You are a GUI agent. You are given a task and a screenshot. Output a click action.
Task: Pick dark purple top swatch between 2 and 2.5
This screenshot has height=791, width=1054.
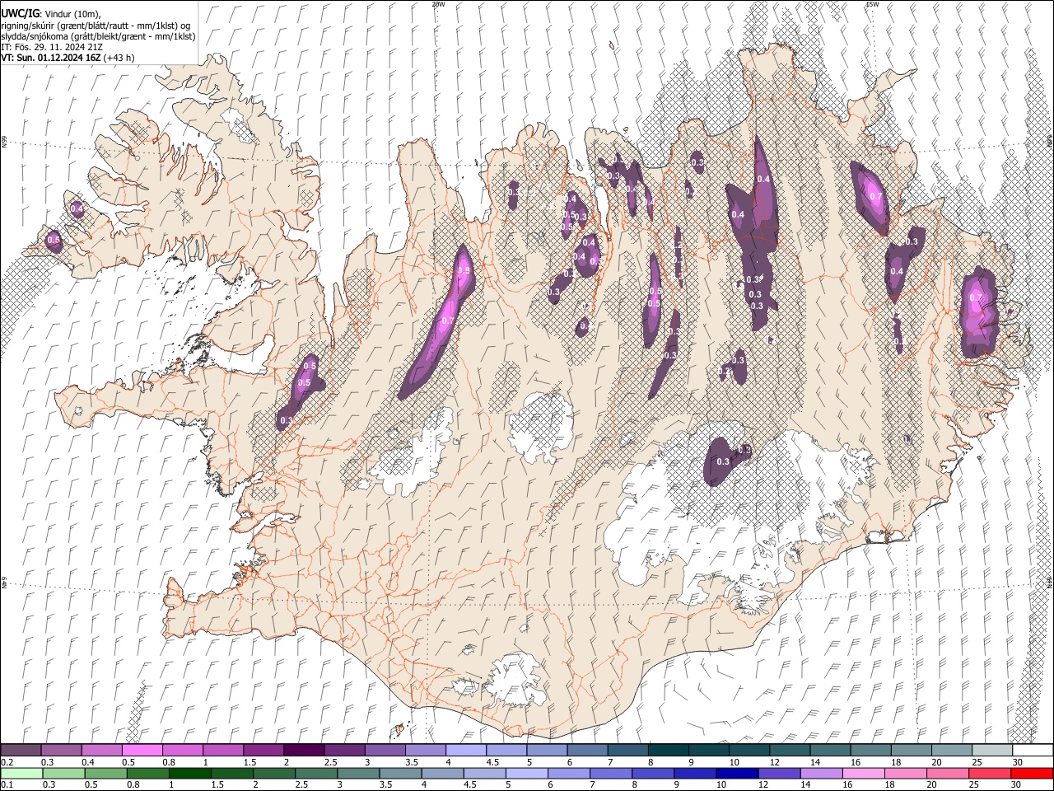click(x=304, y=751)
